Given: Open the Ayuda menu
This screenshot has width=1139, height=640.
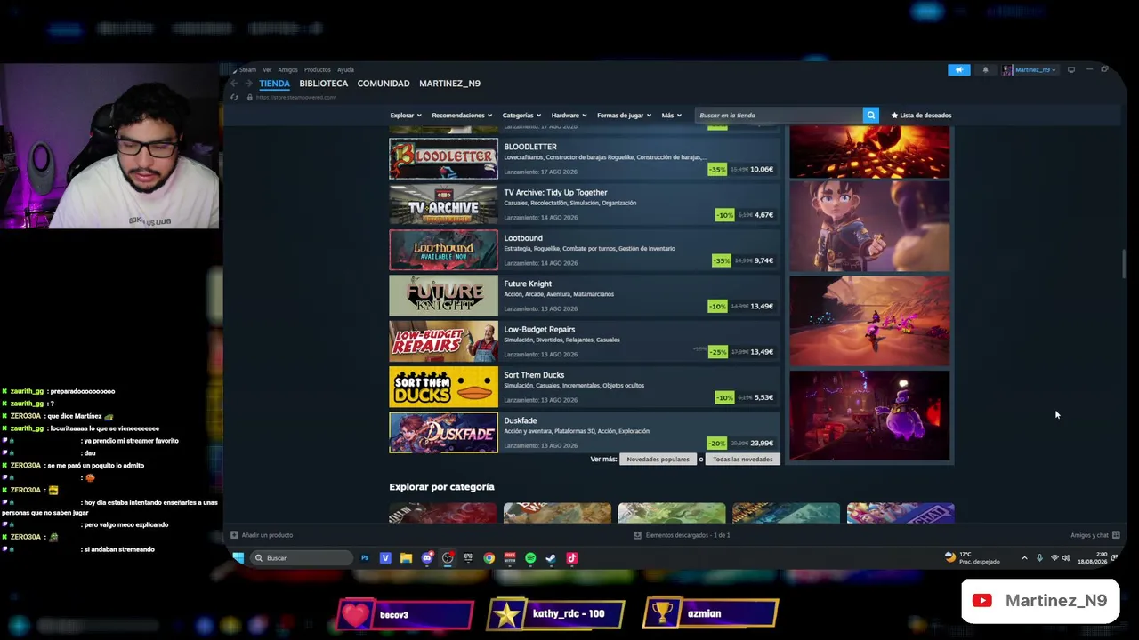Looking at the screenshot, I should click(x=345, y=69).
